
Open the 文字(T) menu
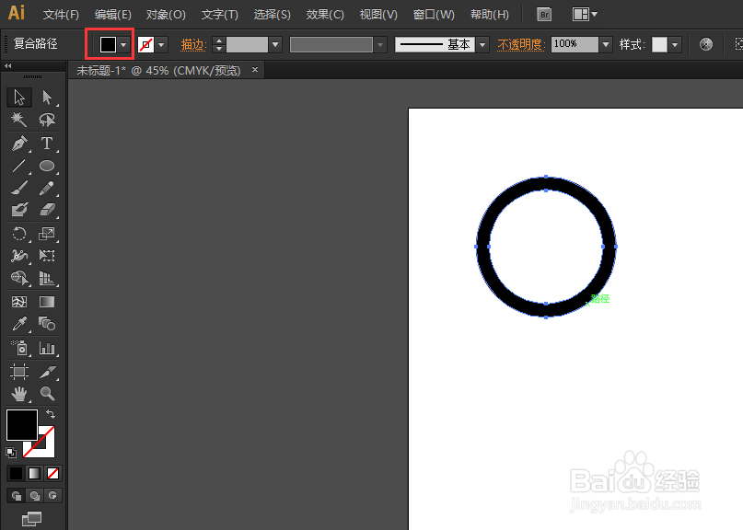point(220,15)
